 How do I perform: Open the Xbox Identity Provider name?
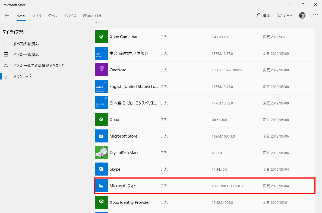(x=130, y=202)
